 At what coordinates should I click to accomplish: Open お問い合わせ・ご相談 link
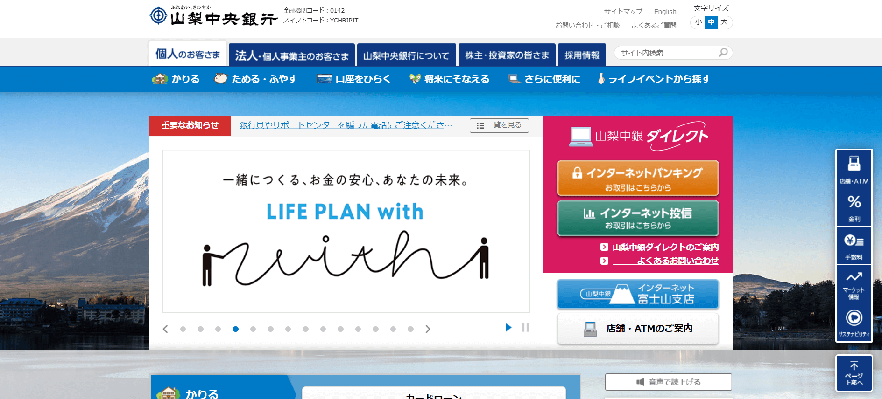[587, 25]
